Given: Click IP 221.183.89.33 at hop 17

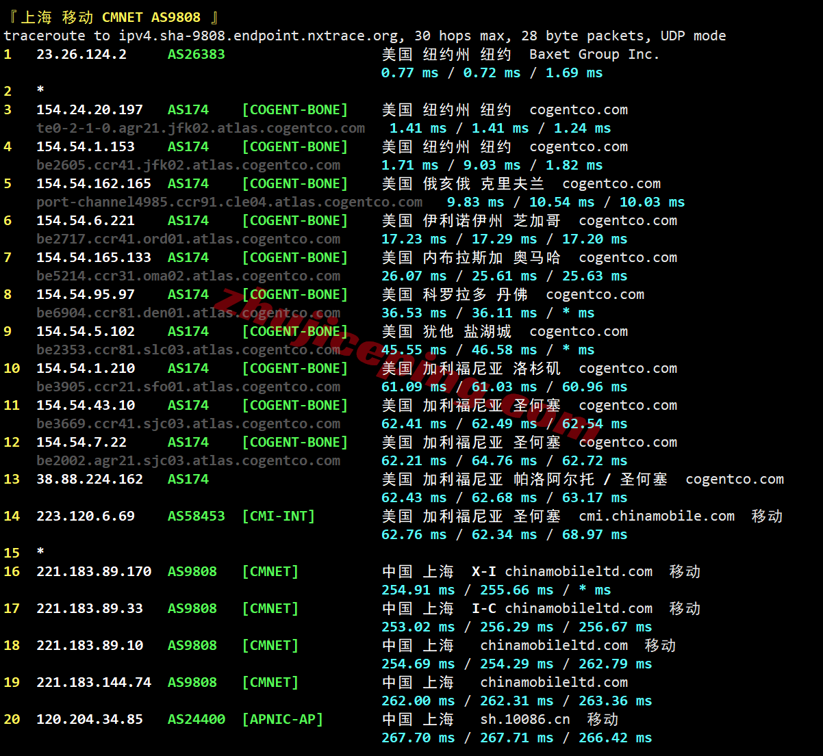Looking at the screenshot, I should point(90,608).
